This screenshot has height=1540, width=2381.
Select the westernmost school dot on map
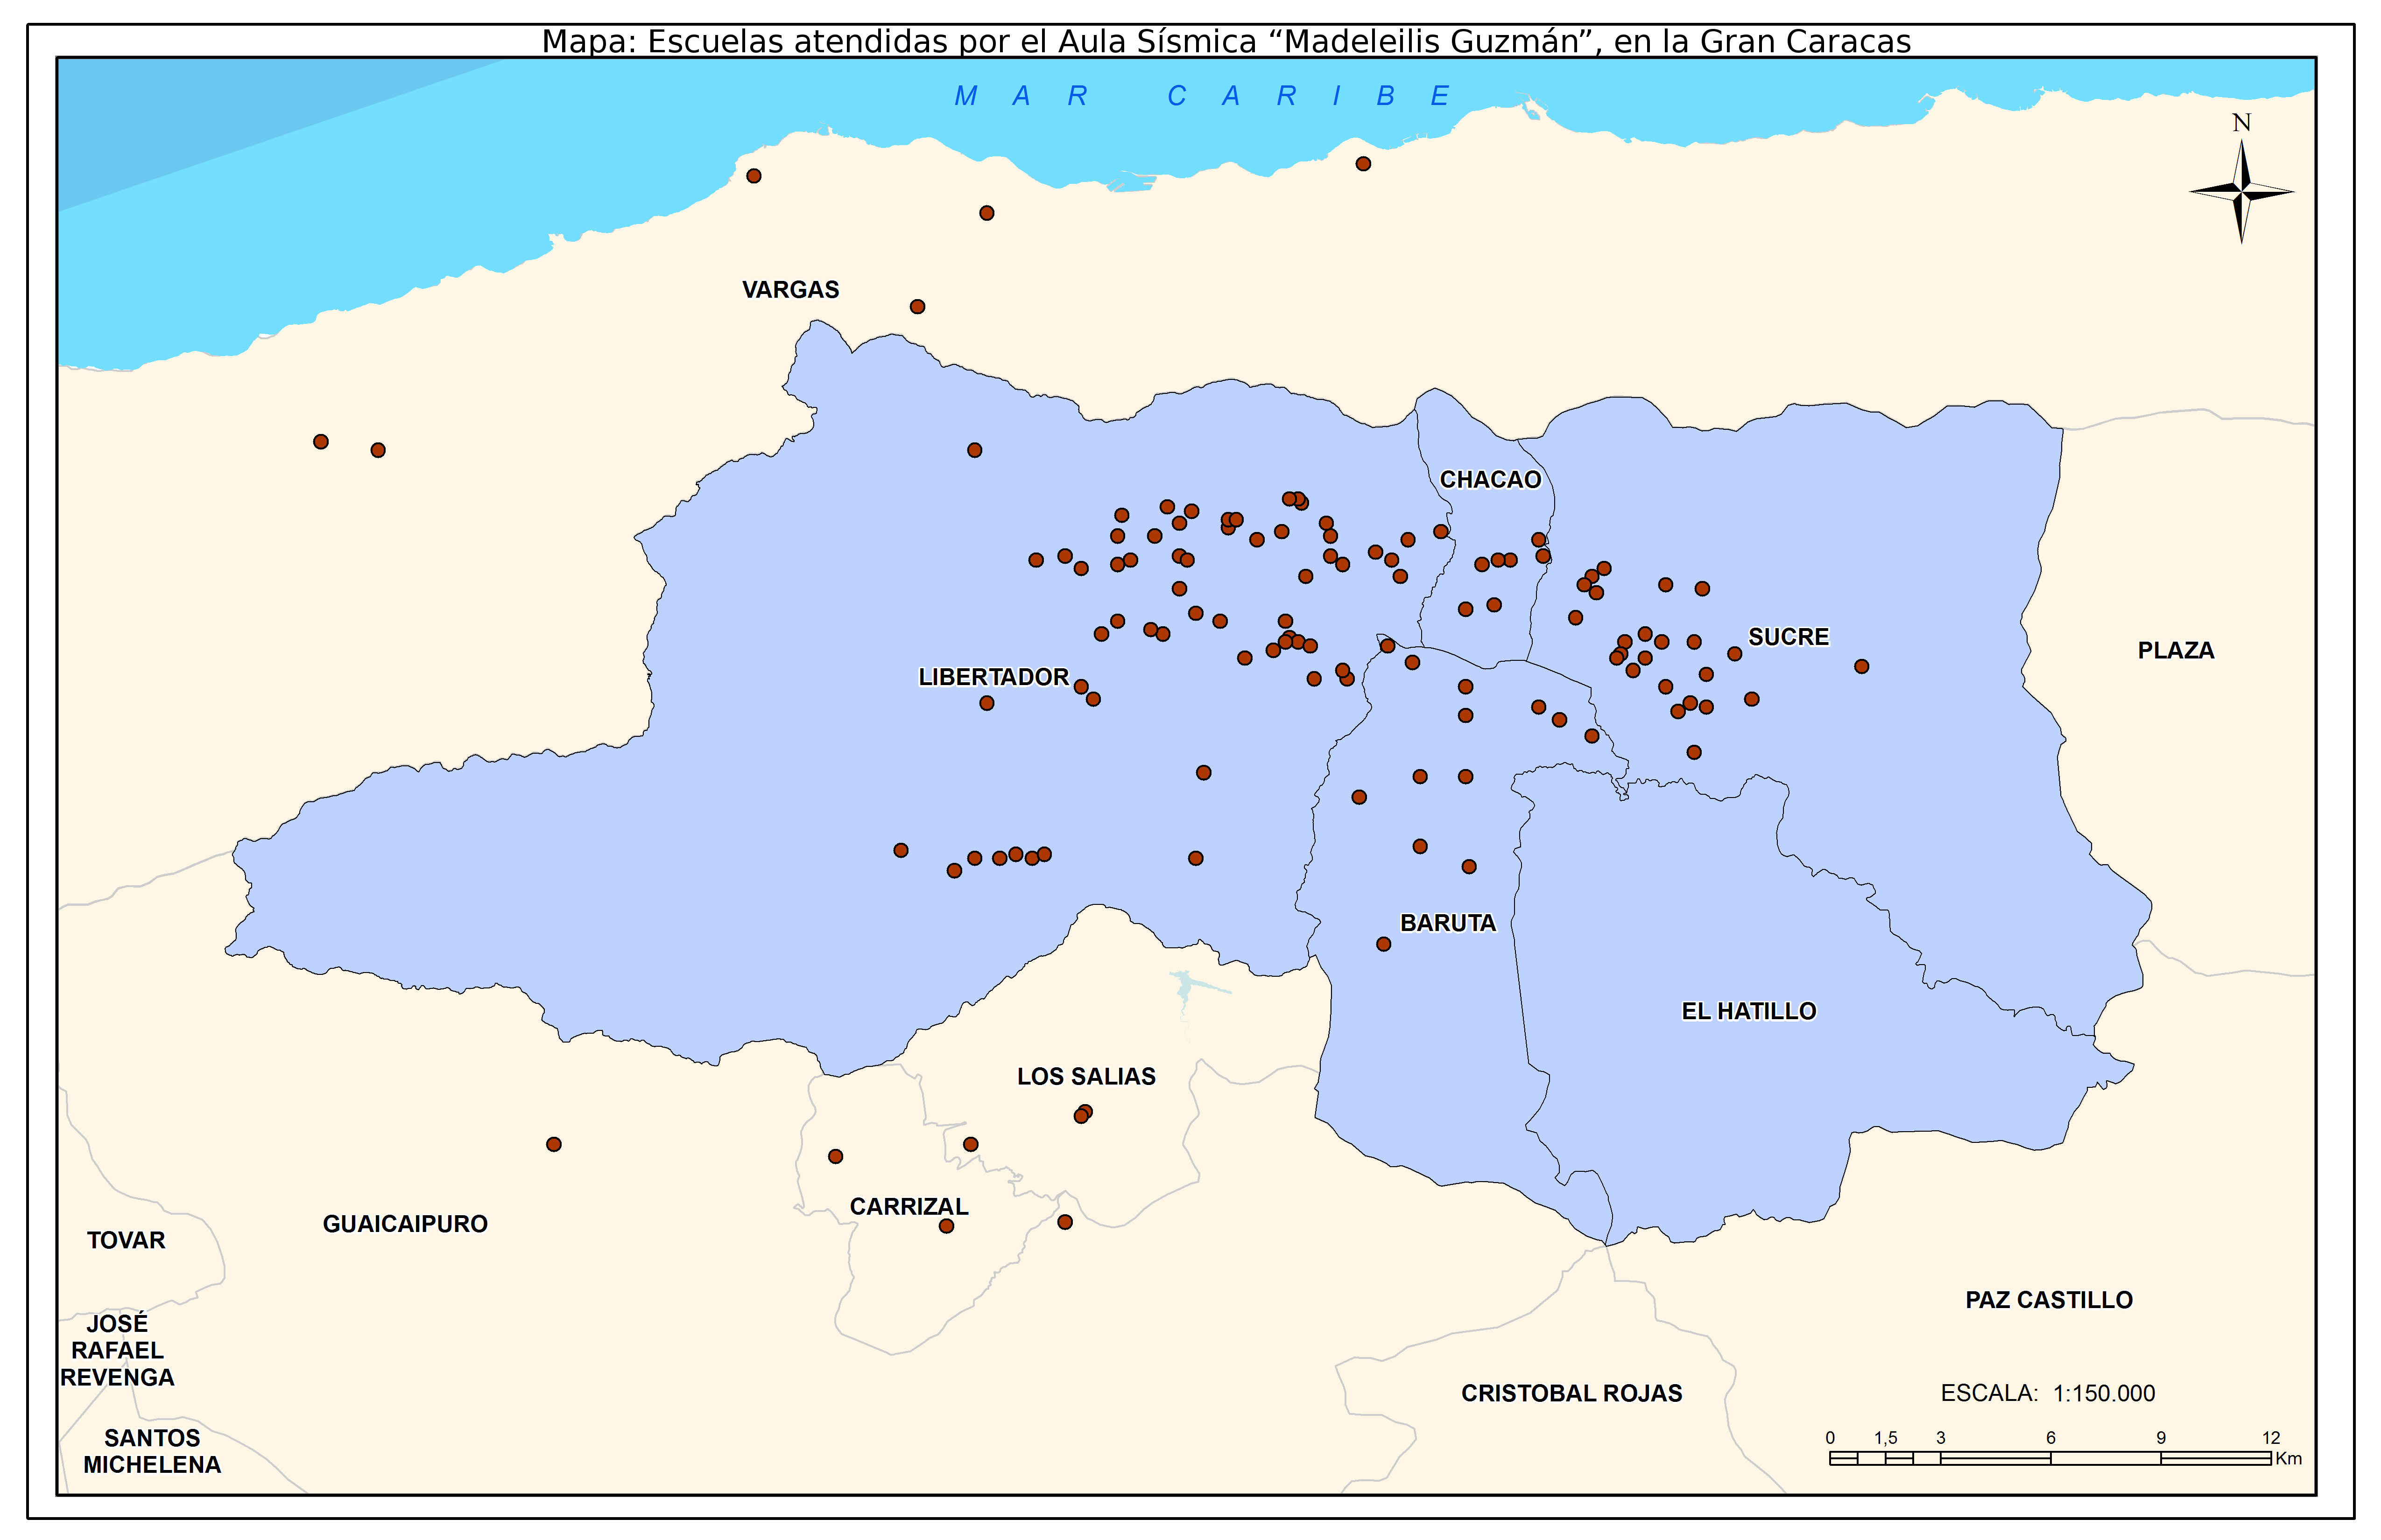pos(320,441)
